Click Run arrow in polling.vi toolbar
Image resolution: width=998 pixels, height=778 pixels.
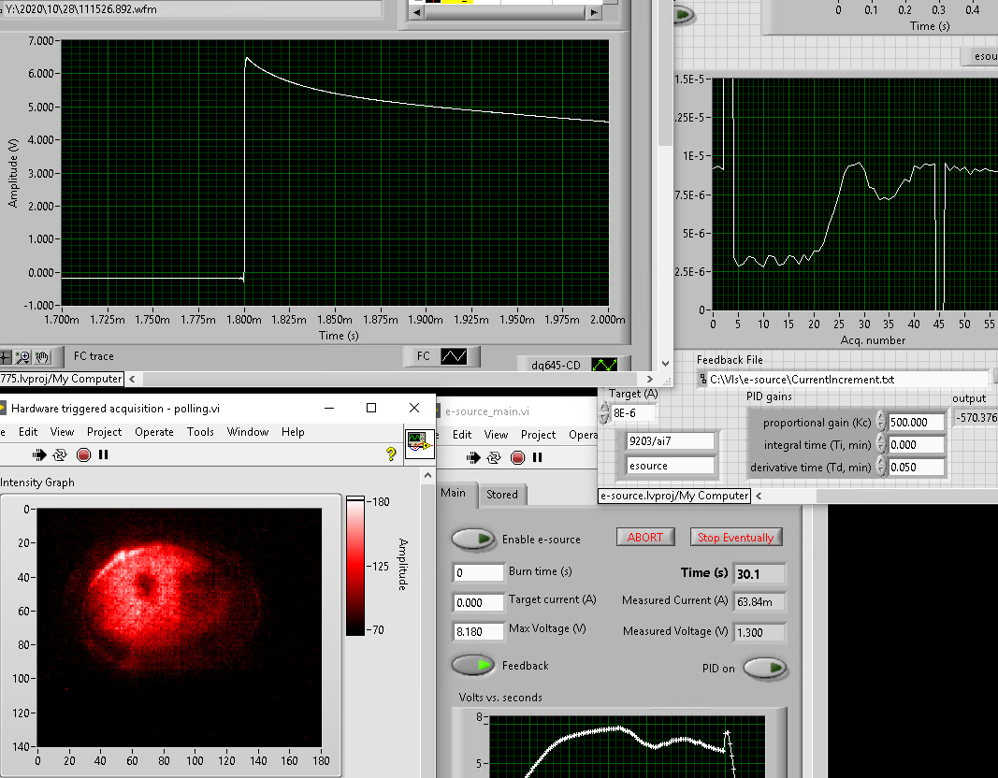point(40,454)
